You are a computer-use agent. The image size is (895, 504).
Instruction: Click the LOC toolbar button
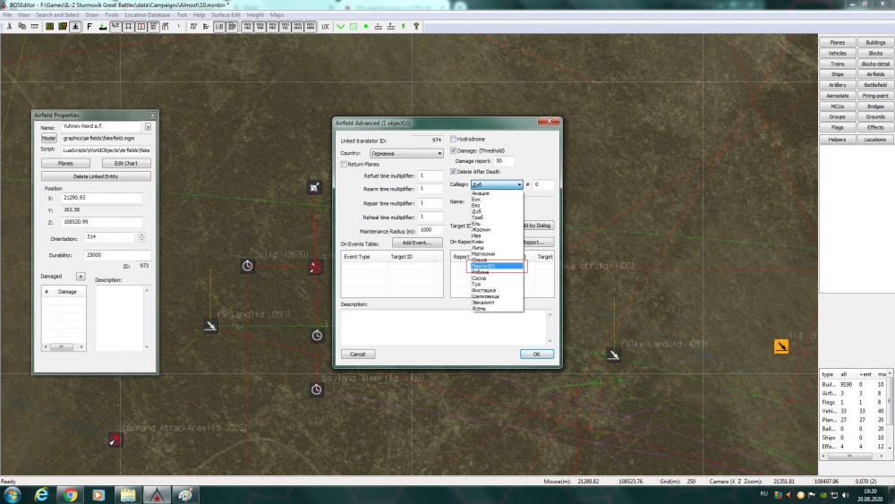325,26
